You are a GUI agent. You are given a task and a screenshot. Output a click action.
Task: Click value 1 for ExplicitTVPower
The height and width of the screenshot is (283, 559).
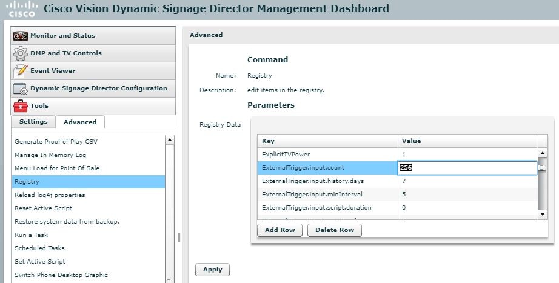(467, 155)
